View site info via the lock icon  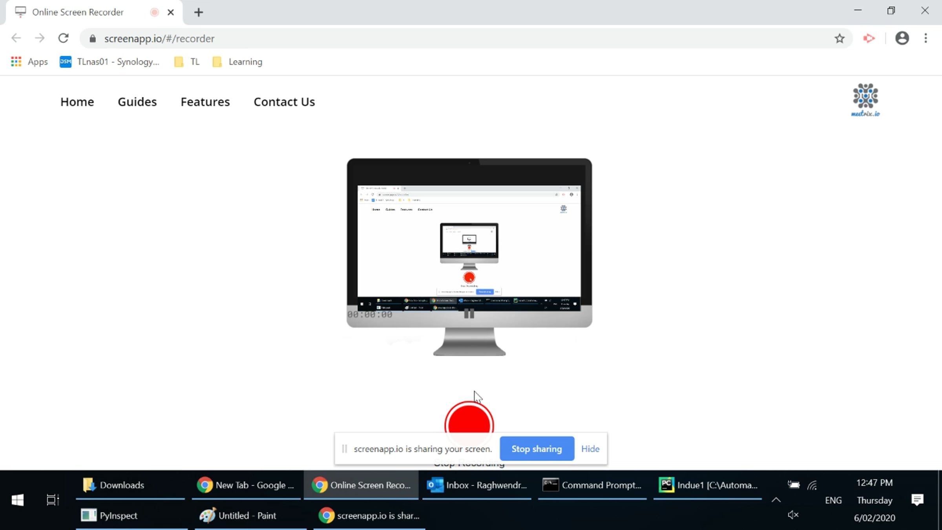(93, 38)
